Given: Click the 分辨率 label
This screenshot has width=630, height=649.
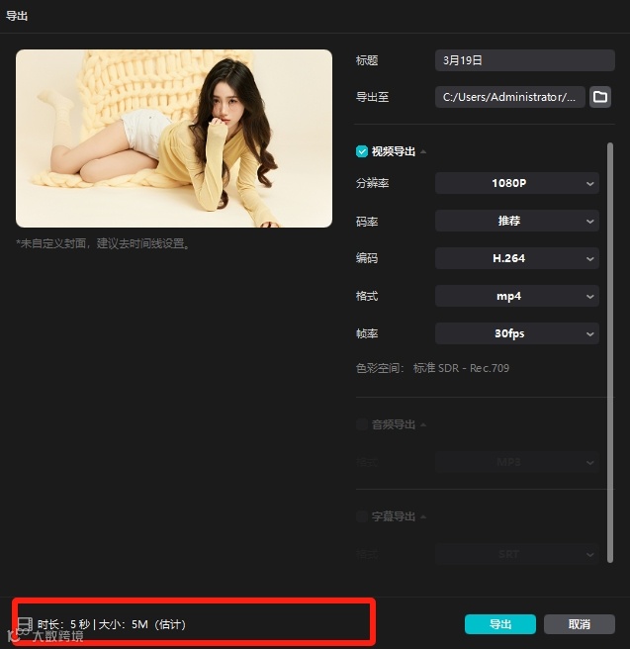Looking at the screenshot, I should pos(372,183).
